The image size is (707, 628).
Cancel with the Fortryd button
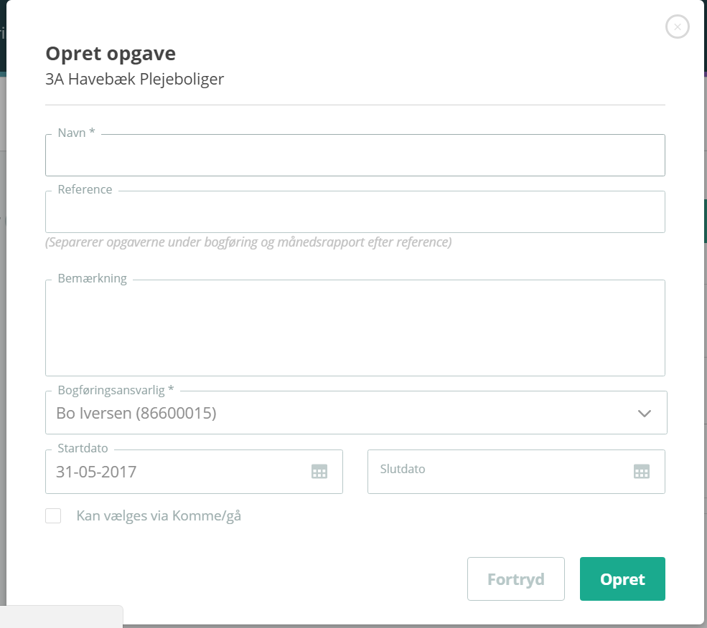[516, 579]
